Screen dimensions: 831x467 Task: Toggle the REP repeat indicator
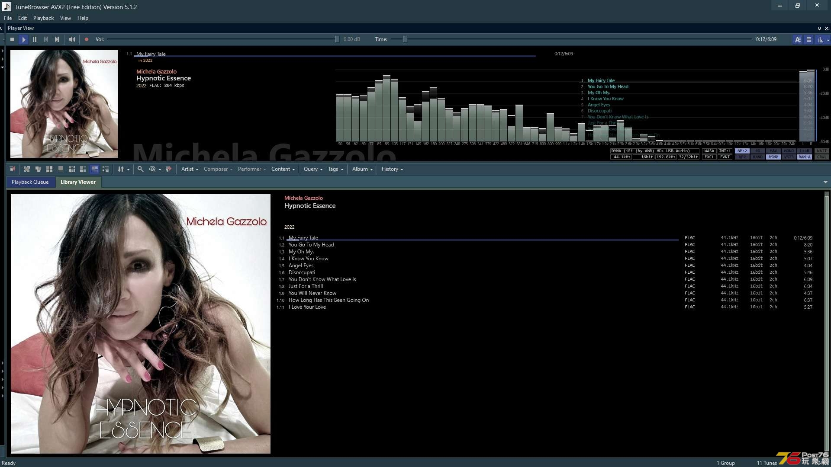coord(742,157)
